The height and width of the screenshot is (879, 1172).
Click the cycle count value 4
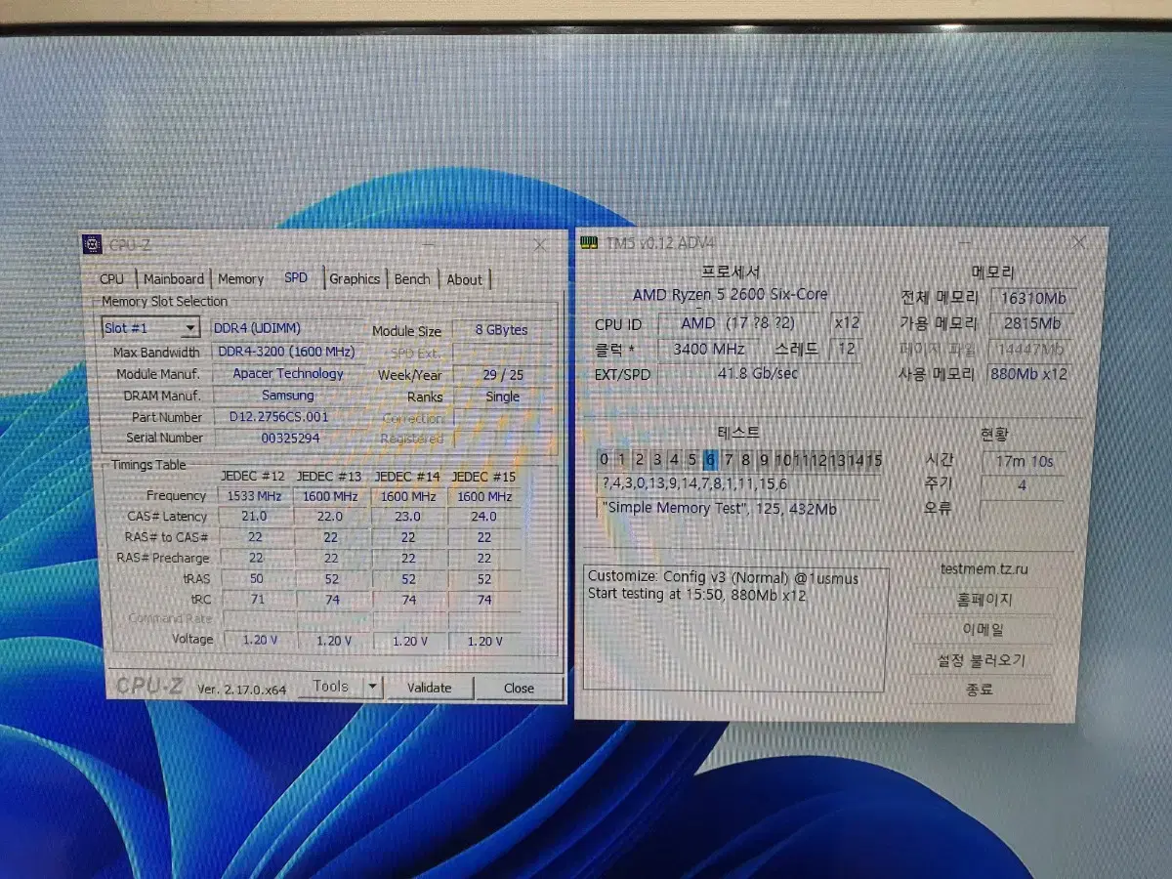coord(1023,484)
